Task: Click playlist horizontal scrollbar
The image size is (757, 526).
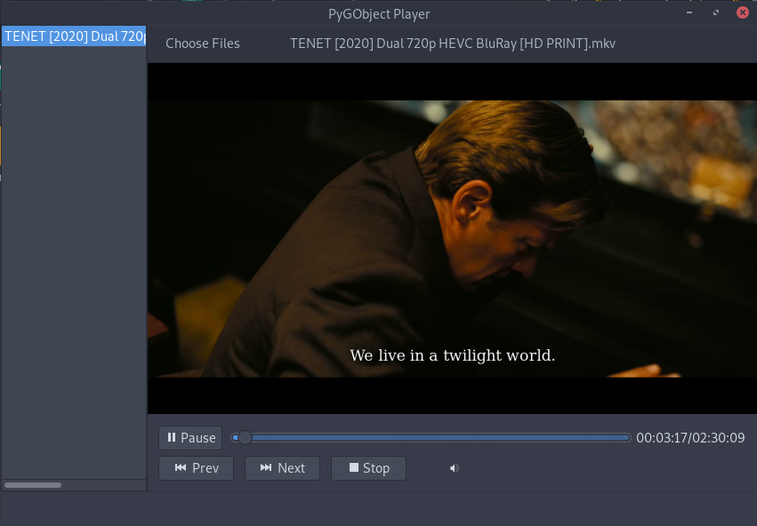Action: point(33,485)
